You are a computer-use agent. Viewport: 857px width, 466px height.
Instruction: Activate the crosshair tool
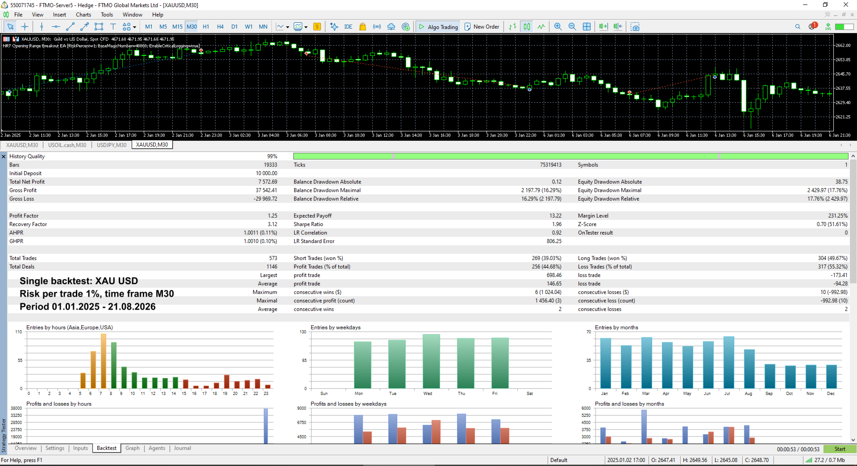tap(25, 27)
